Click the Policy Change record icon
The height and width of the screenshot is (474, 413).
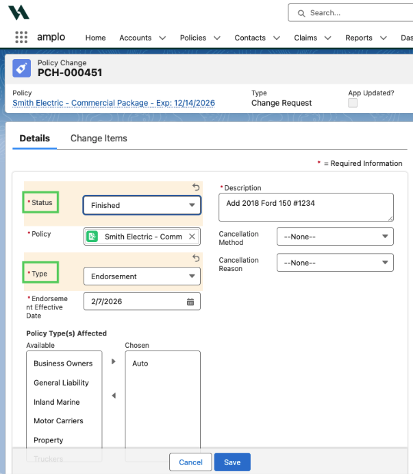pos(21,69)
